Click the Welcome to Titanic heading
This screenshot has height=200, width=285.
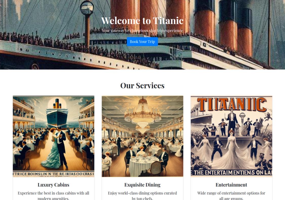click(142, 21)
